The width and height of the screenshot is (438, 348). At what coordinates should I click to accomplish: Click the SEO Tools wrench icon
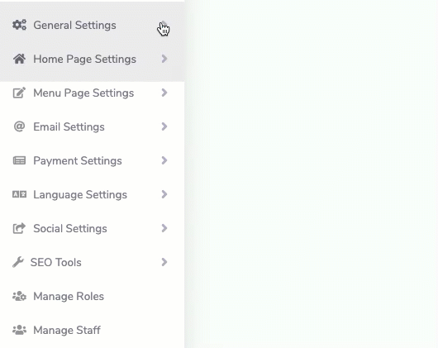coord(18,262)
